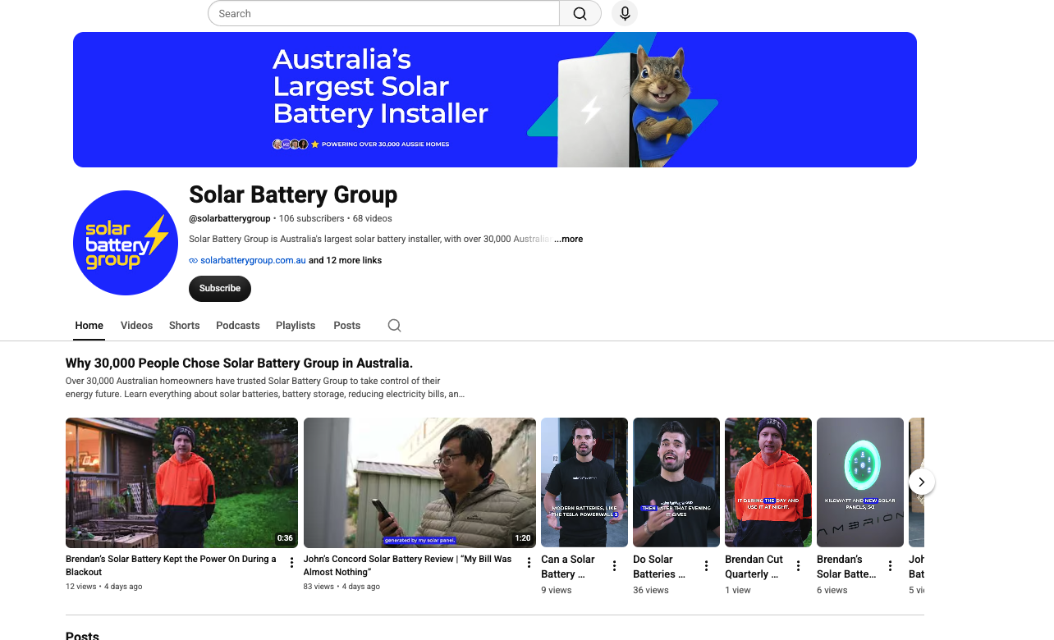Switch to the Videos tab

[136, 326]
